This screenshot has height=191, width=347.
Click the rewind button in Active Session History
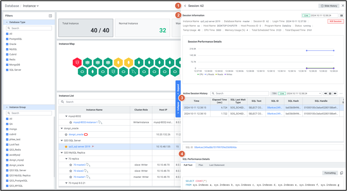pos(325,94)
